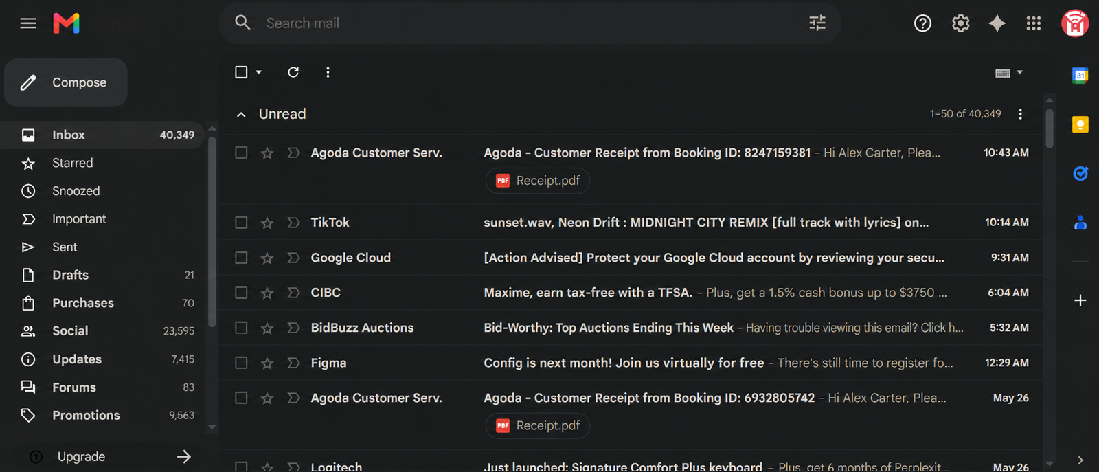Mark TikTok email as important

click(x=293, y=223)
